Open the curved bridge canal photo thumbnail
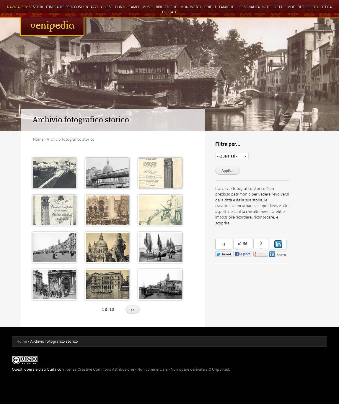Screen dimensions: 339x404 point(54,173)
